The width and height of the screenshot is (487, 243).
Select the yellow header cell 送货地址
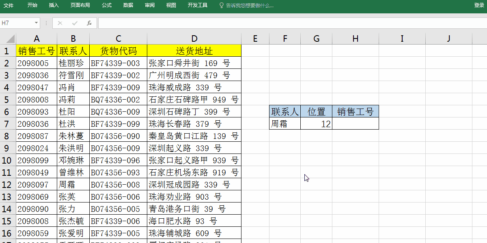pos(194,51)
